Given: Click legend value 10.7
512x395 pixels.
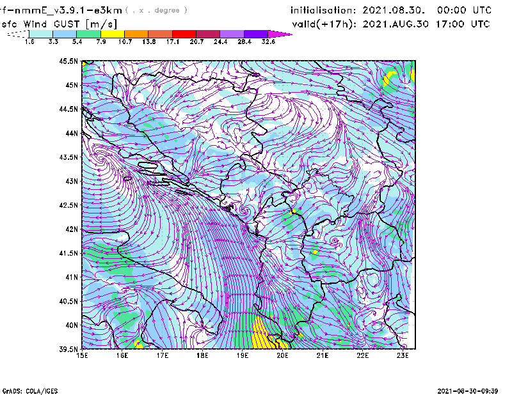Looking at the screenshot, I should tap(125, 42).
